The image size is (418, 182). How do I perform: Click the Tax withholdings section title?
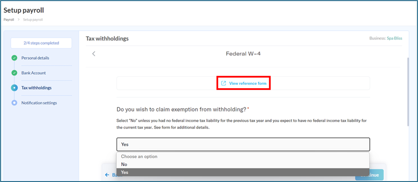tap(107, 39)
